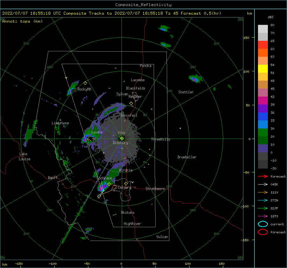Click the Lake Louise label
Viewport: 287px width, 268px height.
(25, 156)
